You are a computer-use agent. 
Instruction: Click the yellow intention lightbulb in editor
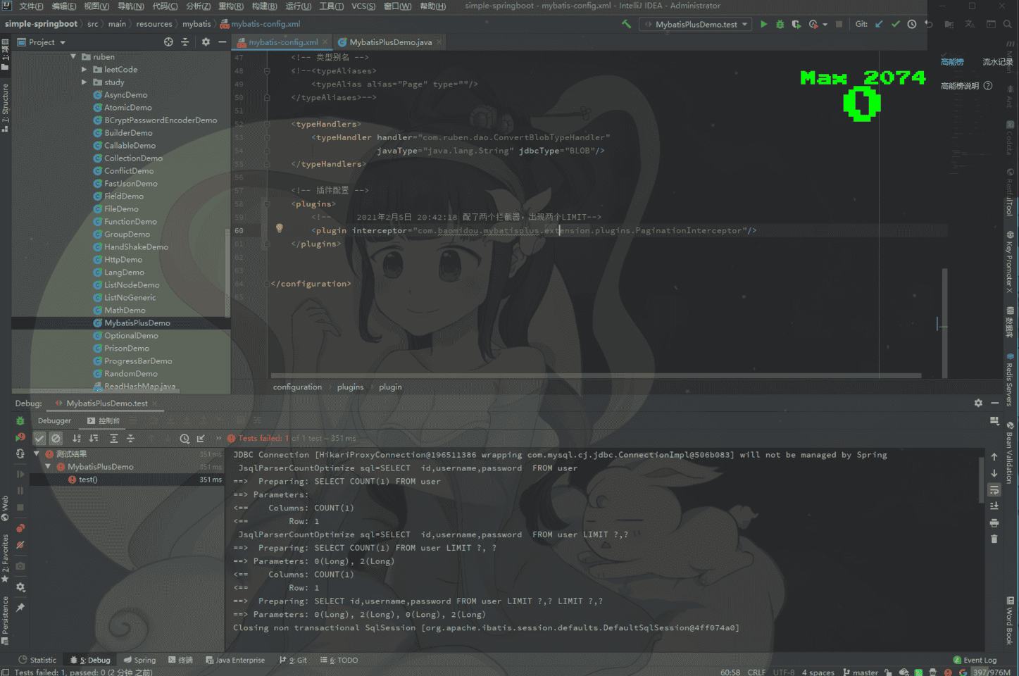point(279,228)
